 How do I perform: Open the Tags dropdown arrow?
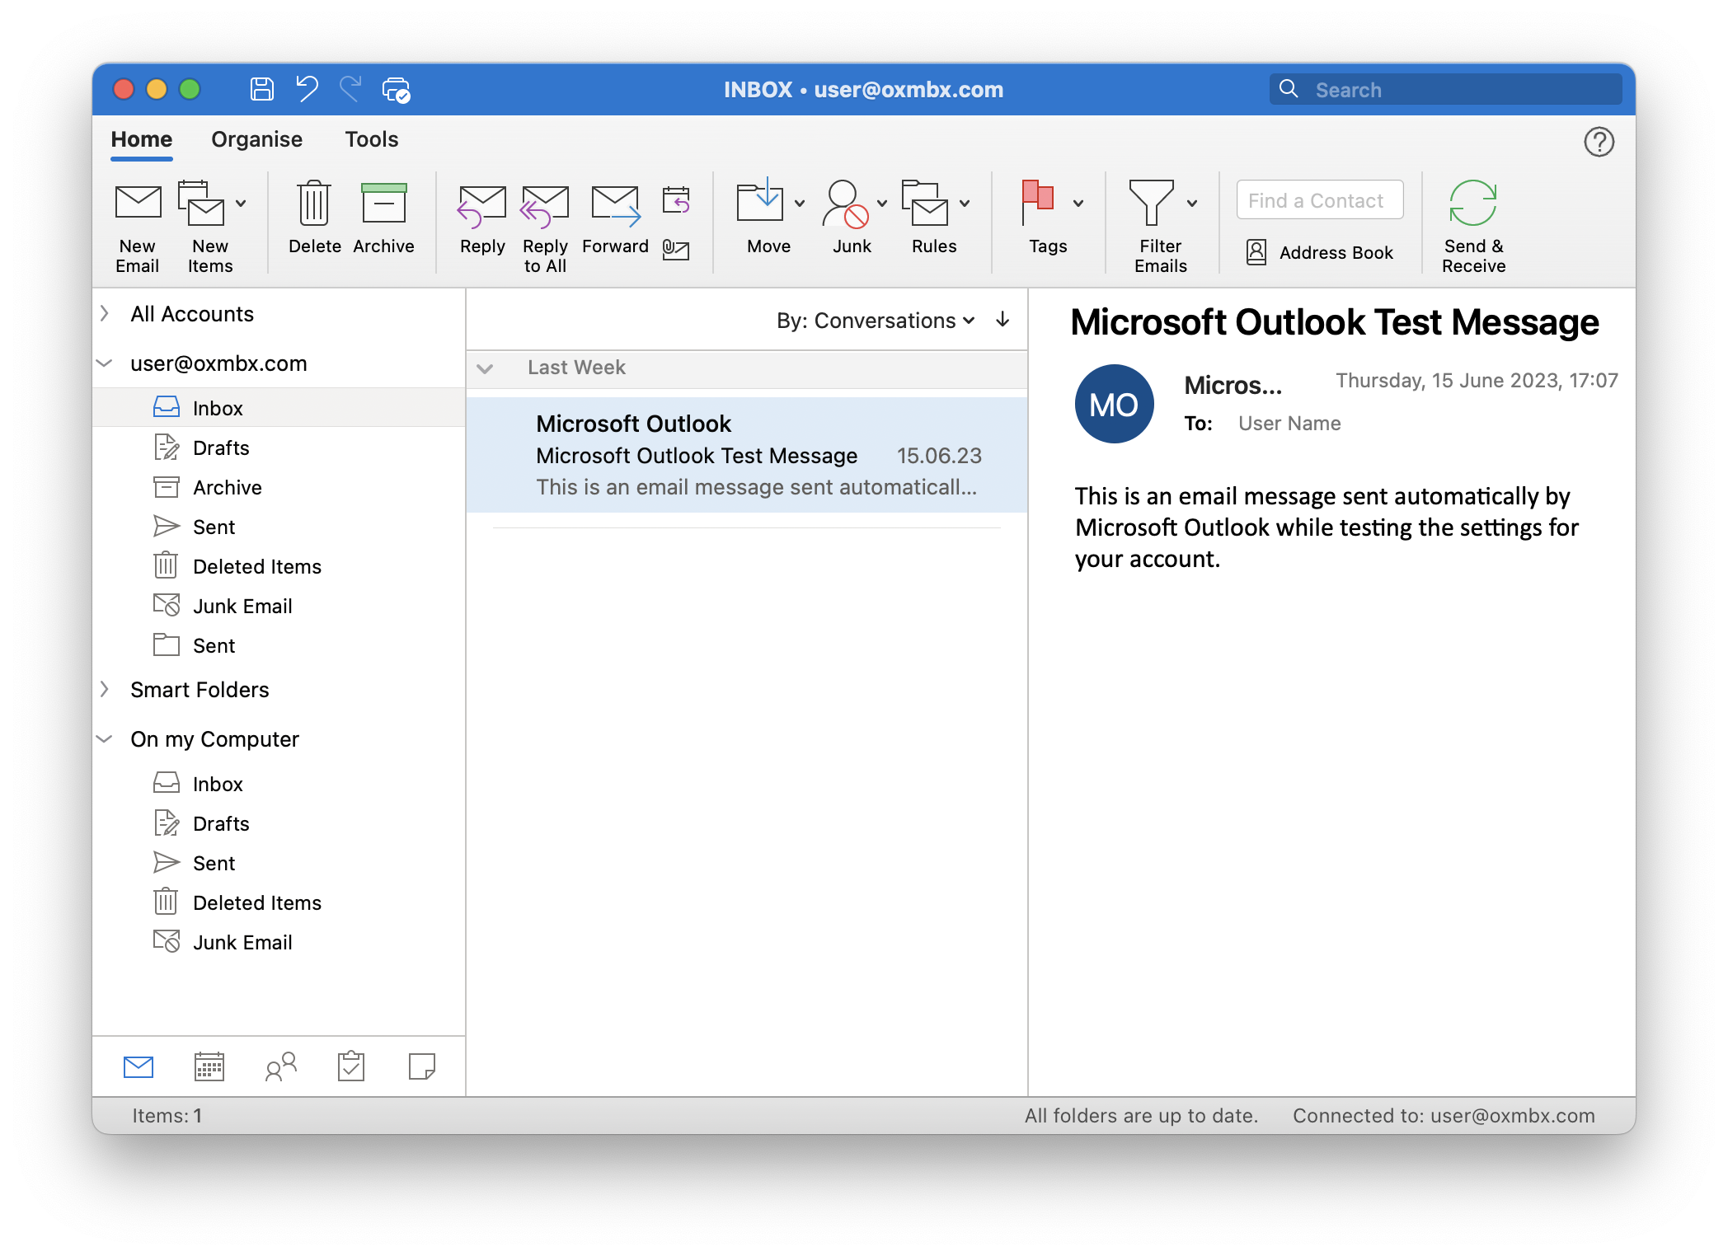[1078, 204]
